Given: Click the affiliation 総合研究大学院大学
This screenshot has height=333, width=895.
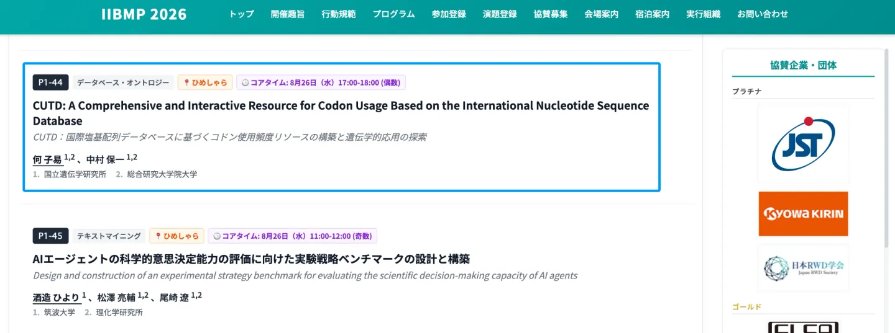Looking at the screenshot, I should point(162,174).
